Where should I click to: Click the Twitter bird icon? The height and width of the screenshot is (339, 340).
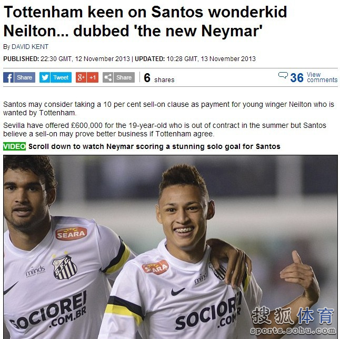pyautogui.click(x=45, y=77)
